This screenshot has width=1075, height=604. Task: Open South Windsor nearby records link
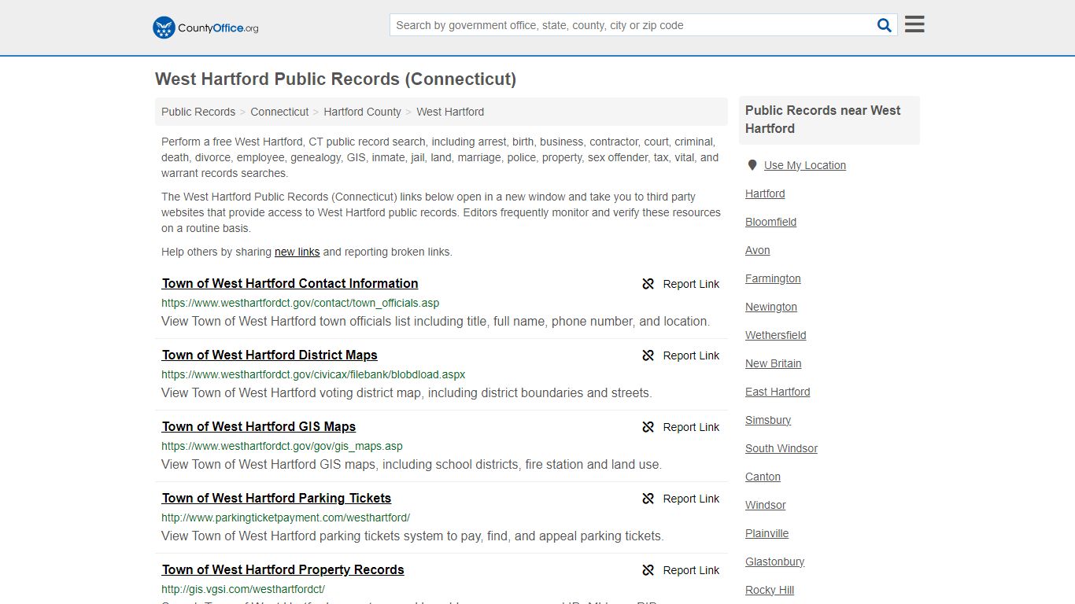(781, 448)
